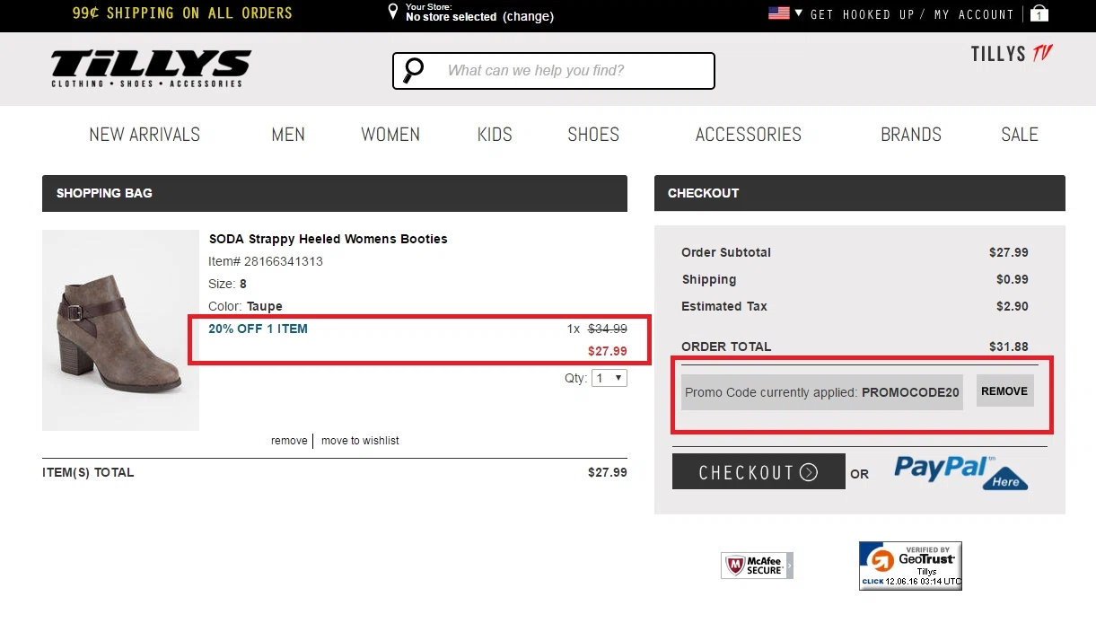The image size is (1096, 623).
Task: Open the Kids menu
Action: point(495,135)
